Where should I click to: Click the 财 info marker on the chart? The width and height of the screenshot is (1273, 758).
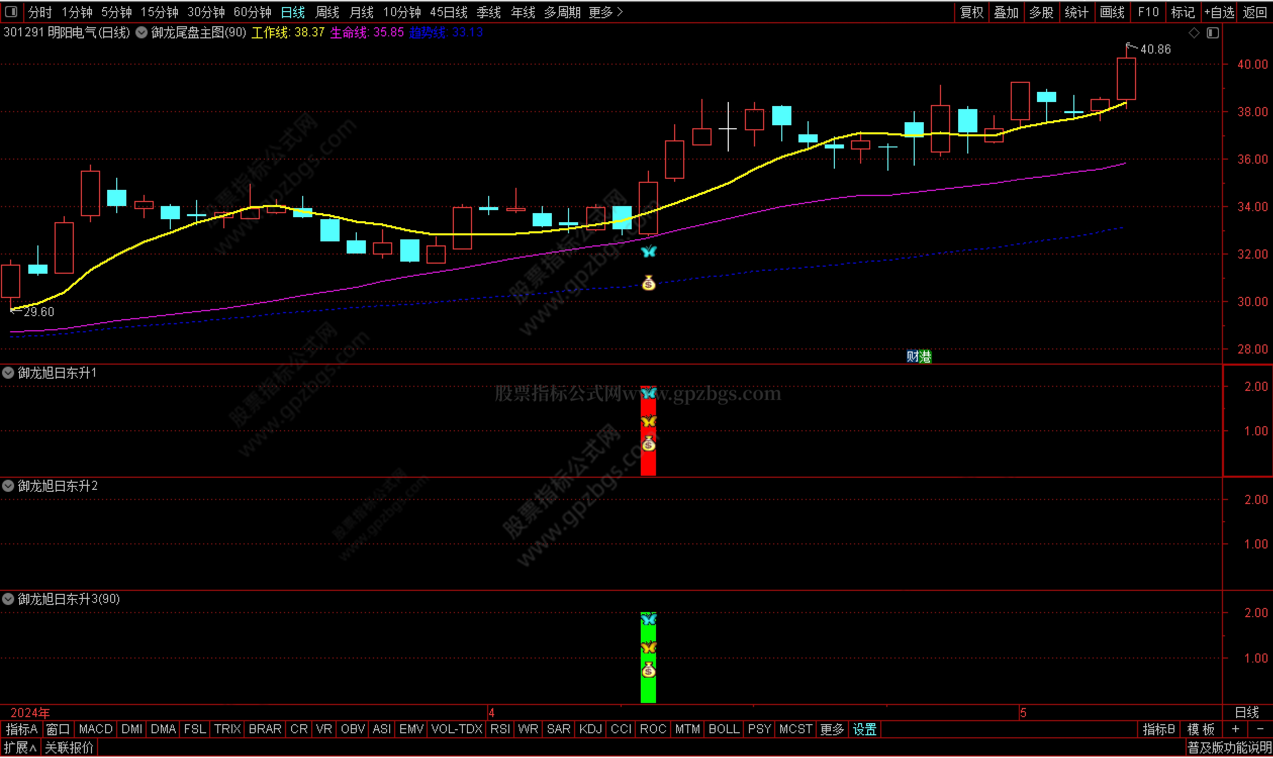coord(912,357)
